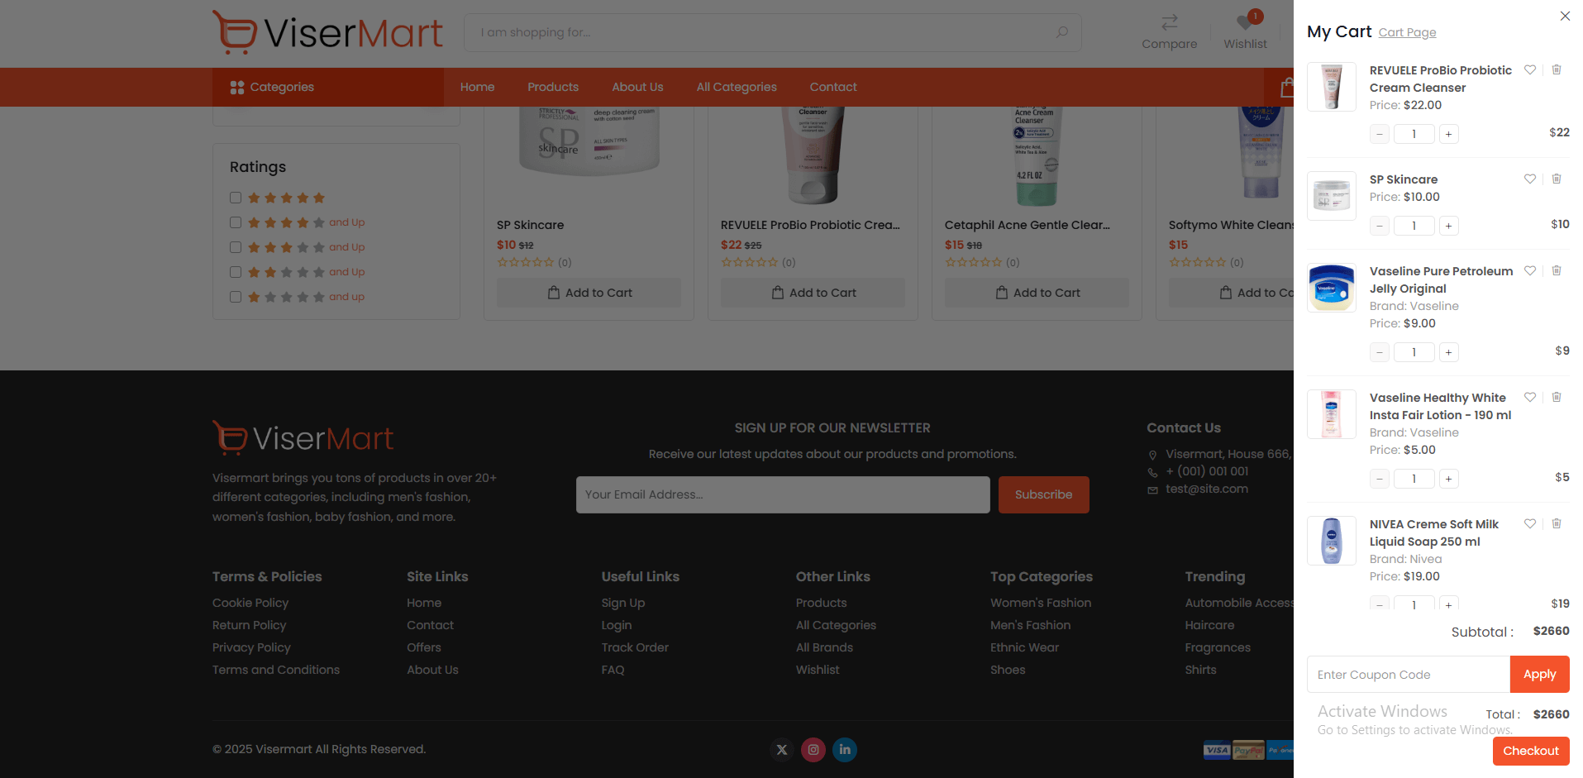This screenshot has width=1583, height=778.
Task: Open the About Us menu item
Action: (x=637, y=87)
